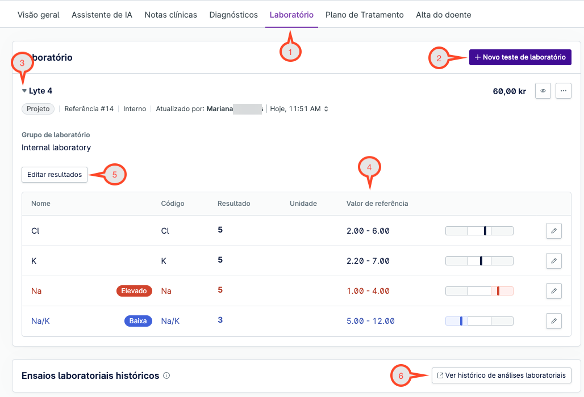This screenshot has height=397, width=584.
Task: Click the 1.00 - 4.00 reference value
Action: (x=368, y=291)
